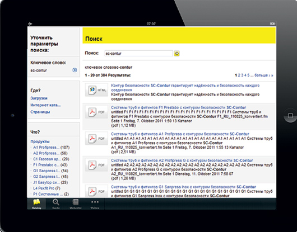Go to results page 3
Screen dimensions: 297x232
[242, 75]
